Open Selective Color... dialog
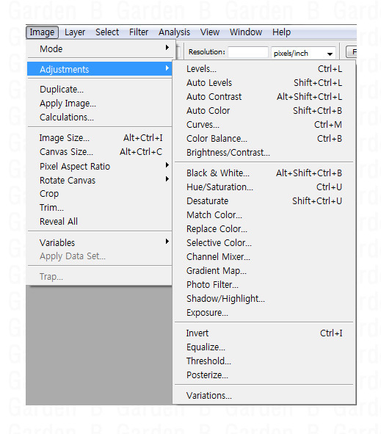This screenshot has height=434, width=381. point(264,243)
